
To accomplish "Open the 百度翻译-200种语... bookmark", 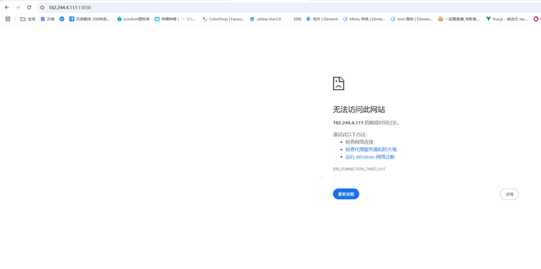I will click(x=90, y=19).
